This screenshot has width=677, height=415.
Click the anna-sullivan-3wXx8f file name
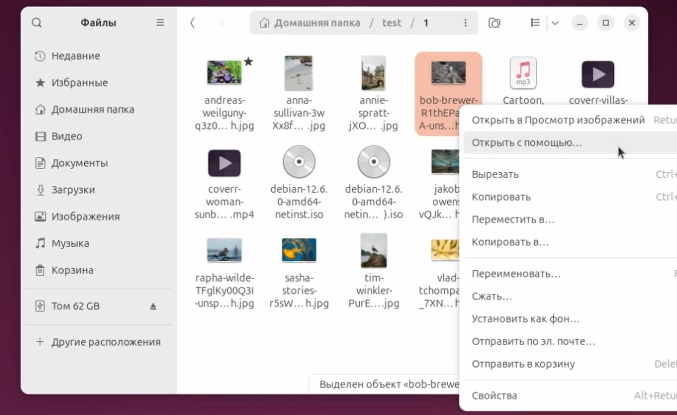point(298,113)
